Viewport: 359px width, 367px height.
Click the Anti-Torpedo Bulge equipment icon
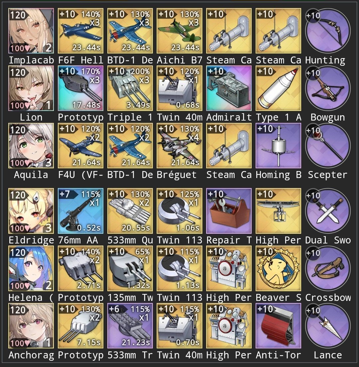[278, 325]
